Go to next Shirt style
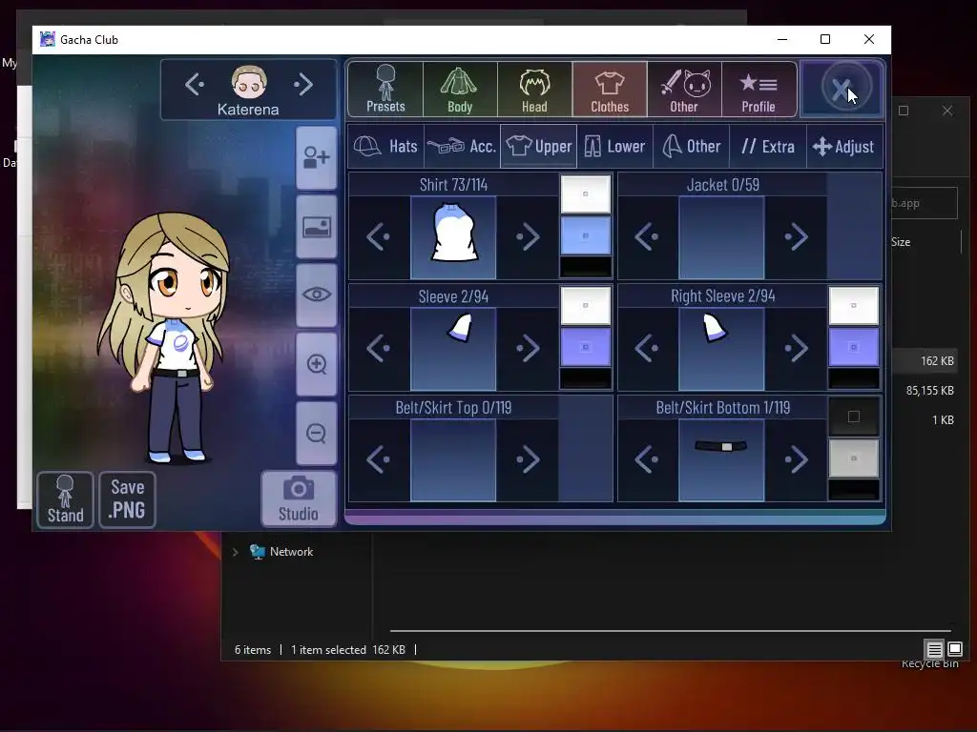The image size is (977, 732). click(x=528, y=236)
